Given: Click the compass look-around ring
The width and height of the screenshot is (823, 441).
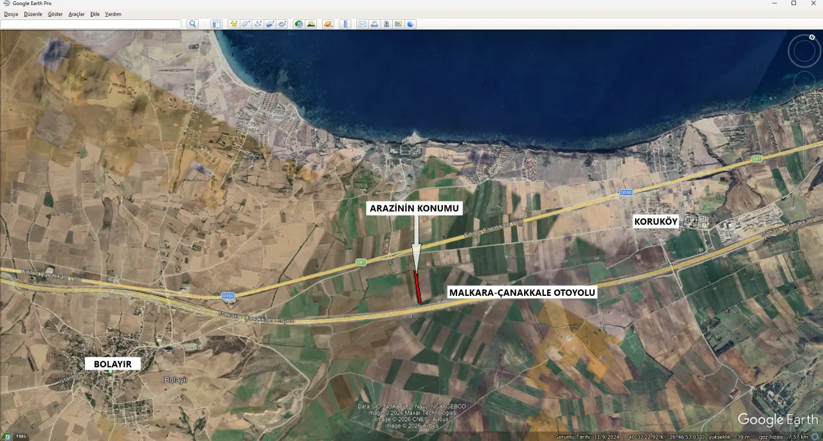Looking at the screenshot, I should click(x=804, y=52).
